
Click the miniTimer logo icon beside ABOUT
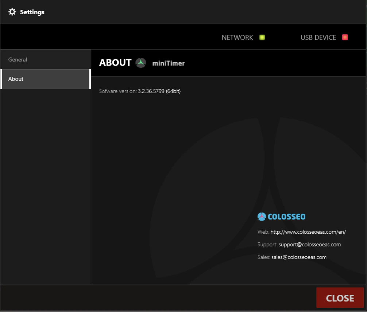pos(141,63)
